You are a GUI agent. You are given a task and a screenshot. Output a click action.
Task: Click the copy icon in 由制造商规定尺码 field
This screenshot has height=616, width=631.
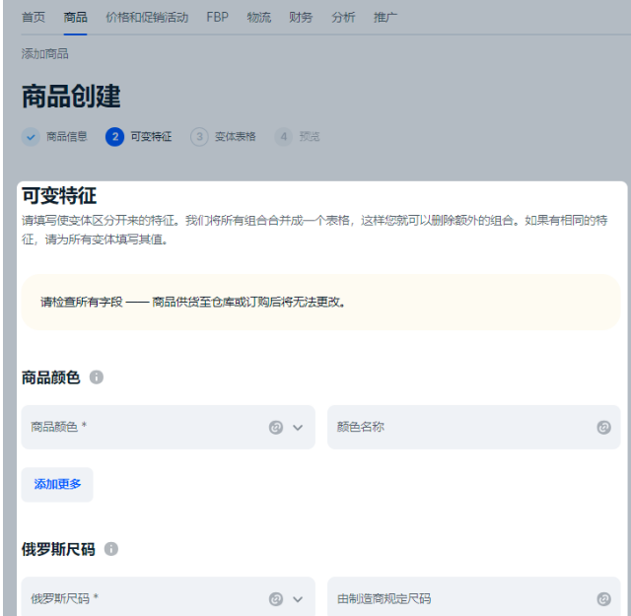pos(603,599)
